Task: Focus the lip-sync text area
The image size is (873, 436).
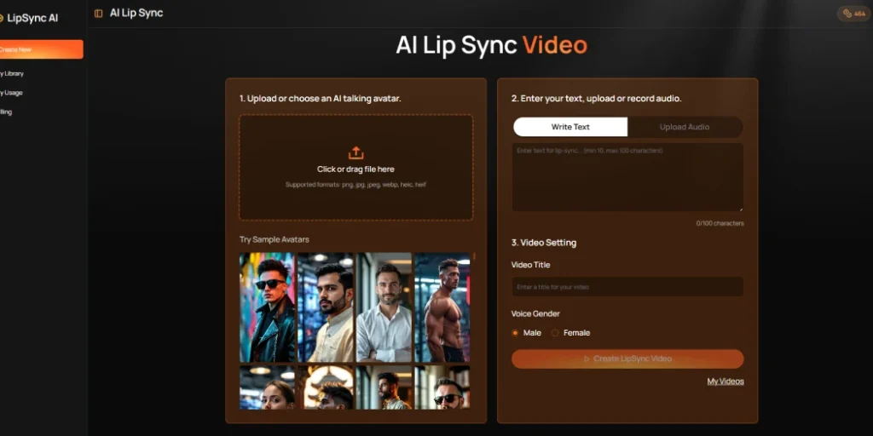Action: click(627, 177)
